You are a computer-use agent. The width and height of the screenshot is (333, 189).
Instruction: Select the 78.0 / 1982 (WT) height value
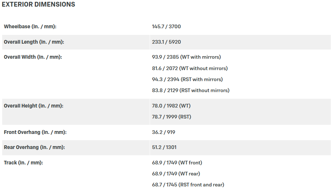point(171,106)
